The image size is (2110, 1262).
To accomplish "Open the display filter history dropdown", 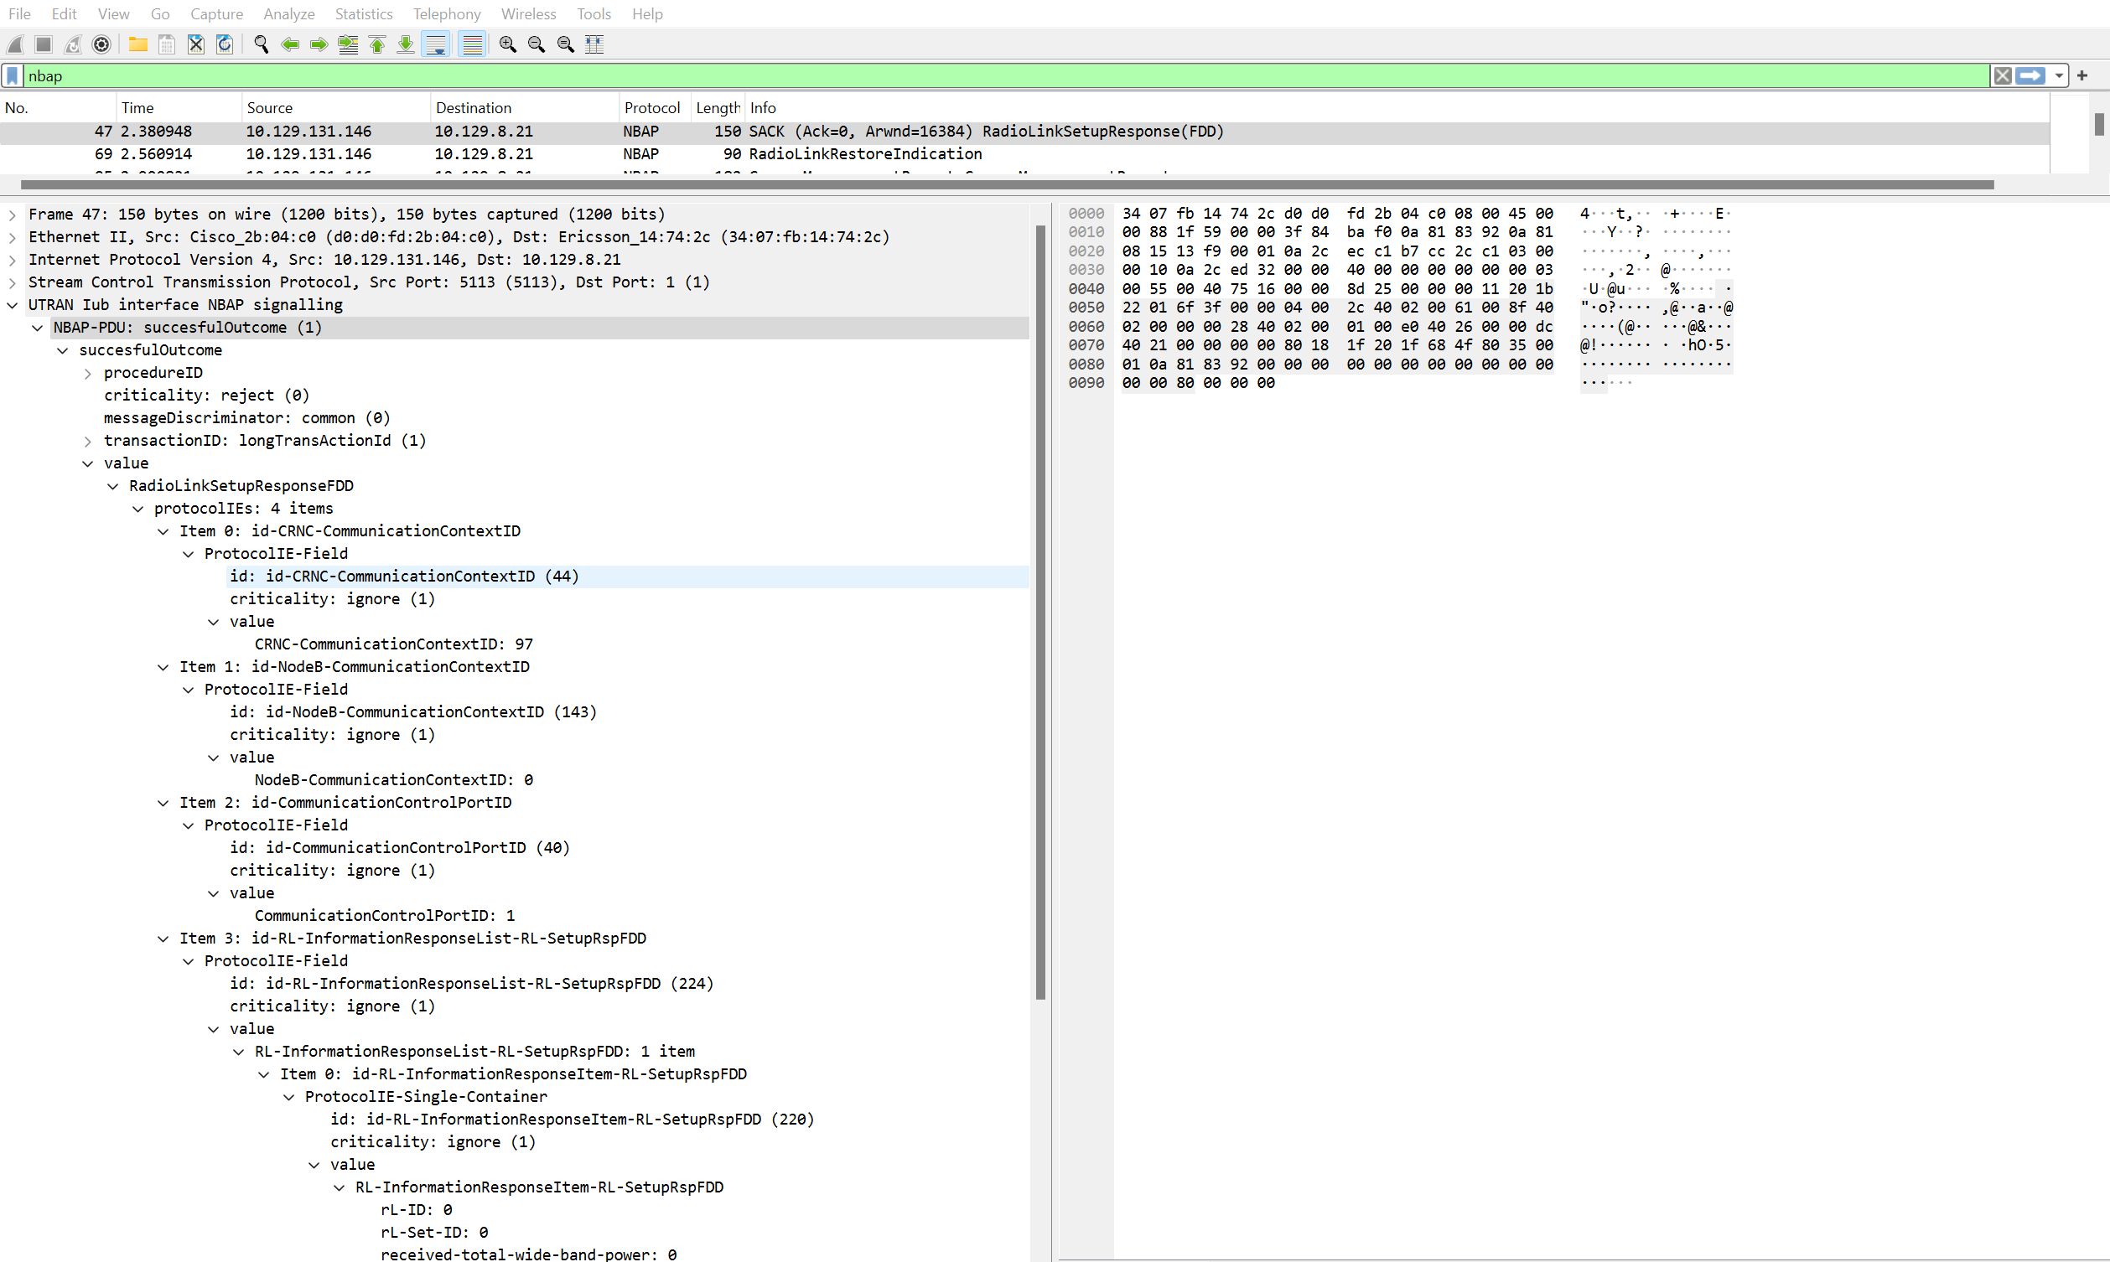I will coord(2058,76).
